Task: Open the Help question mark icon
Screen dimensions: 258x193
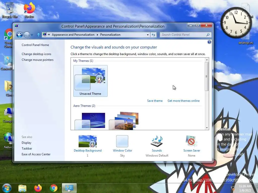Action: (209, 42)
